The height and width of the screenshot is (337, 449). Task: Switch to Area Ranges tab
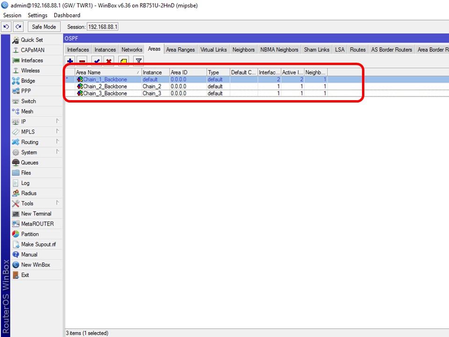pyautogui.click(x=181, y=50)
